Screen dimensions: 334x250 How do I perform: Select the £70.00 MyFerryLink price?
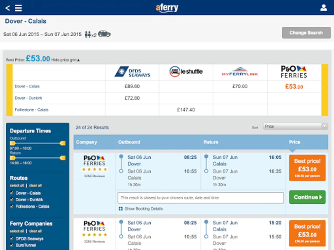(x=240, y=86)
